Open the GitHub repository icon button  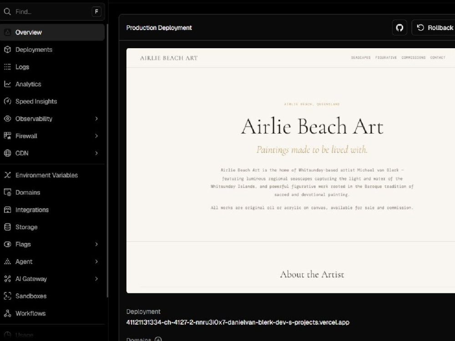(399, 28)
